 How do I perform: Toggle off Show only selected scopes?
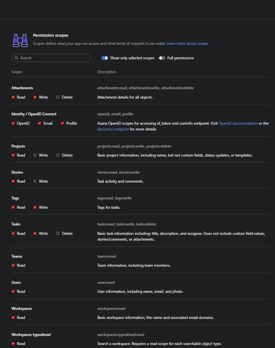pos(105,58)
